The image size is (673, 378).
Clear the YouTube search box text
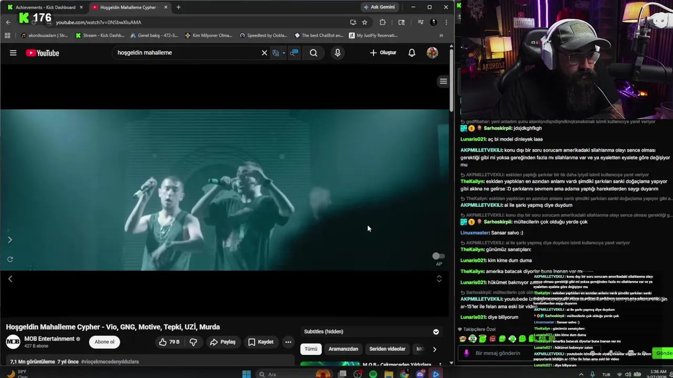tap(264, 52)
